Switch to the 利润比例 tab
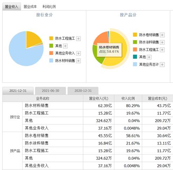This screenshot has width=173, height=170. click(x=49, y=7)
